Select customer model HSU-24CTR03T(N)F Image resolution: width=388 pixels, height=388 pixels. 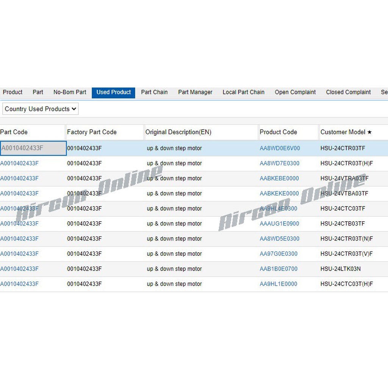(347, 239)
